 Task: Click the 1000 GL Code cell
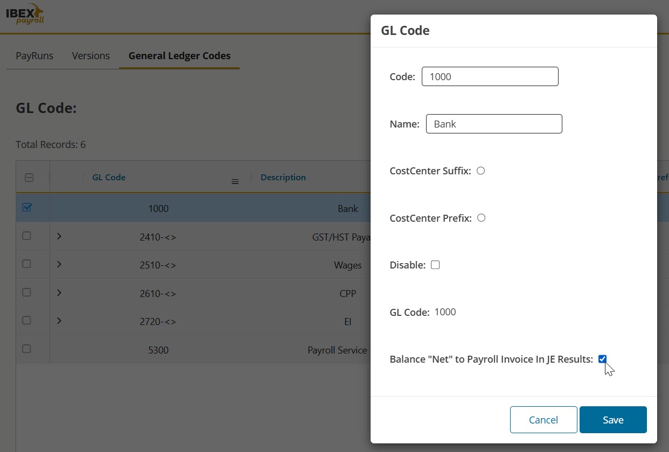pyautogui.click(x=158, y=208)
